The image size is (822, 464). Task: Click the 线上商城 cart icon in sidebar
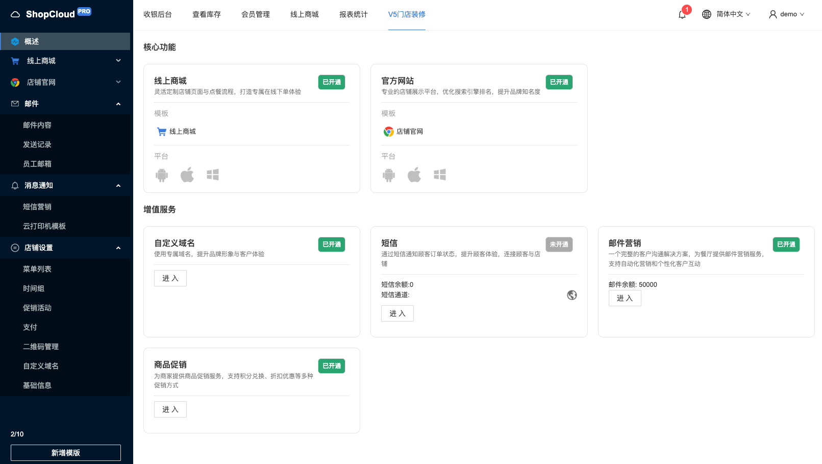15,61
